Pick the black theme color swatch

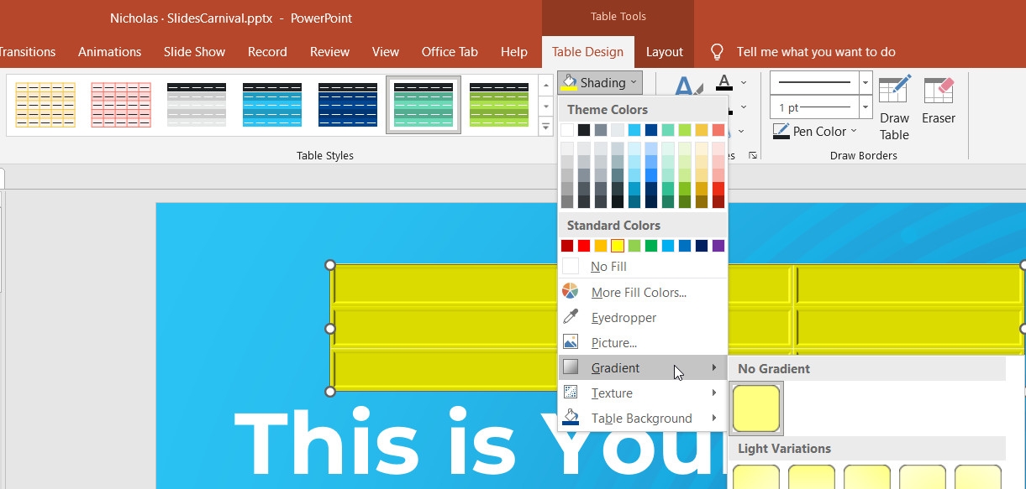tap(584, 130)
